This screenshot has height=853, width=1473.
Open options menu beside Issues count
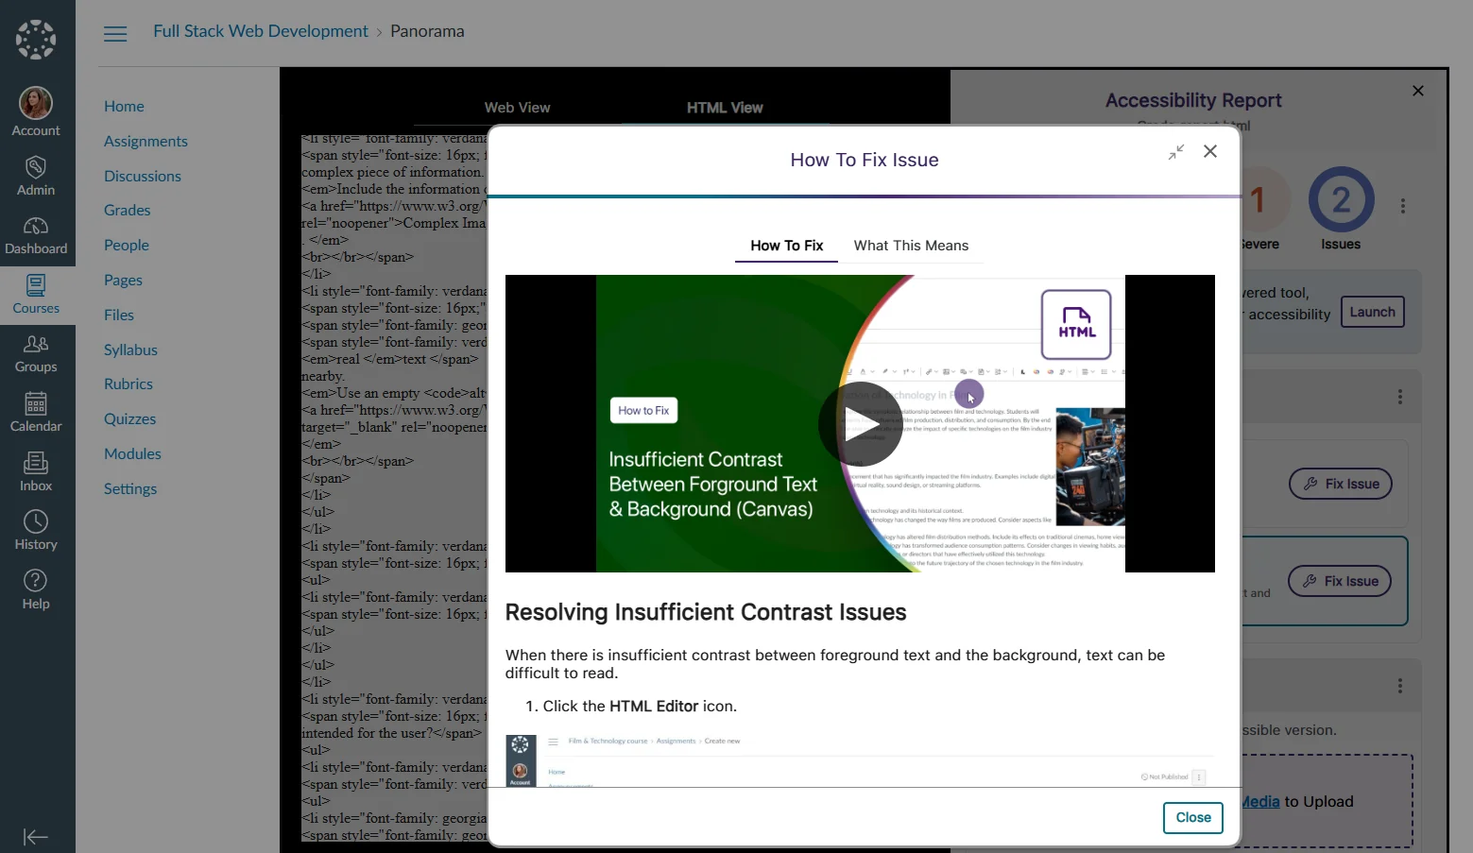pyautogui.click(x=1403, y=206)
